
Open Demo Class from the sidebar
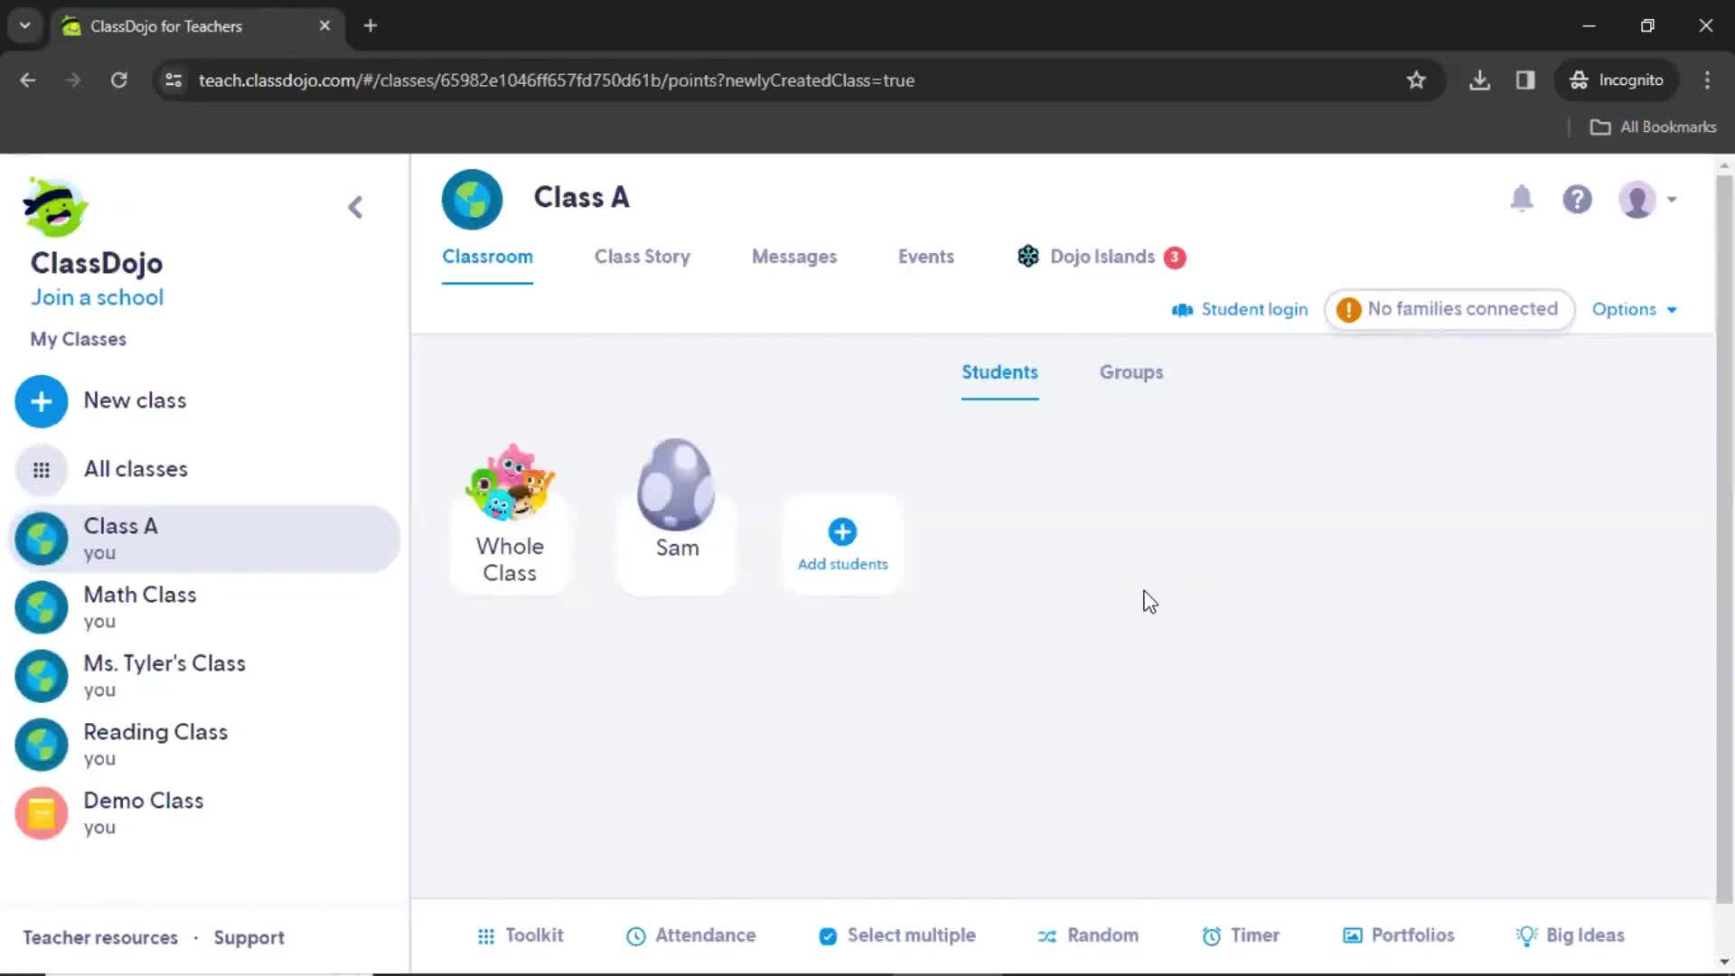click(x=204, y=813)
